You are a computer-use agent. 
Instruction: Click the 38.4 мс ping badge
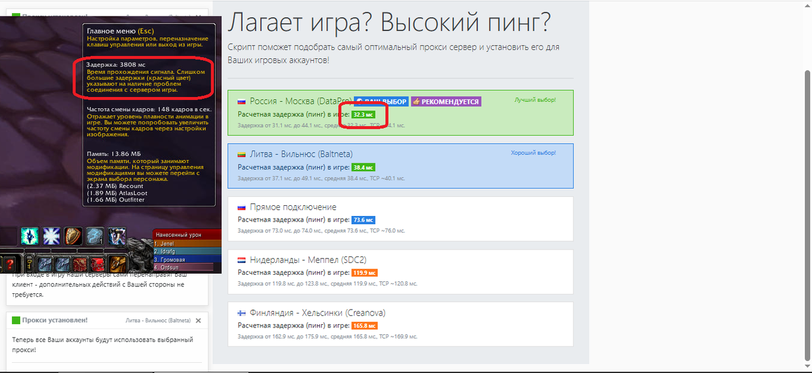point(363,167)
